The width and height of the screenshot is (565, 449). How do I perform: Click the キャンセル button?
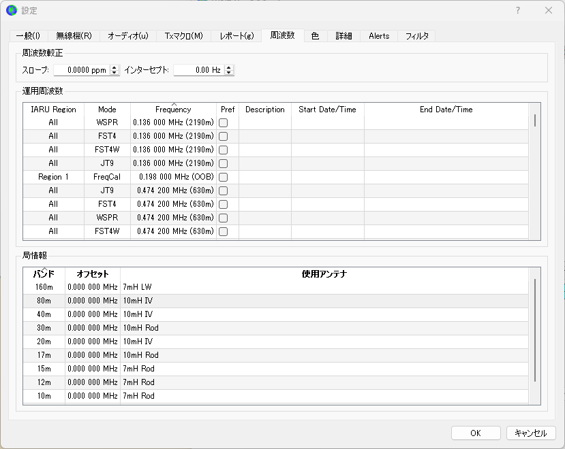pyautogui.click(x=531, y=433)
